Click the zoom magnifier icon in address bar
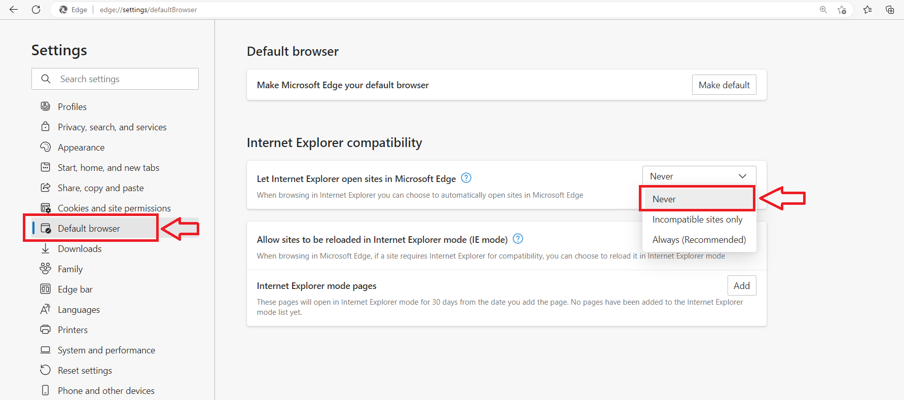Image resolution: width=904 pixels, height=400 pixels. pos(823,10)
